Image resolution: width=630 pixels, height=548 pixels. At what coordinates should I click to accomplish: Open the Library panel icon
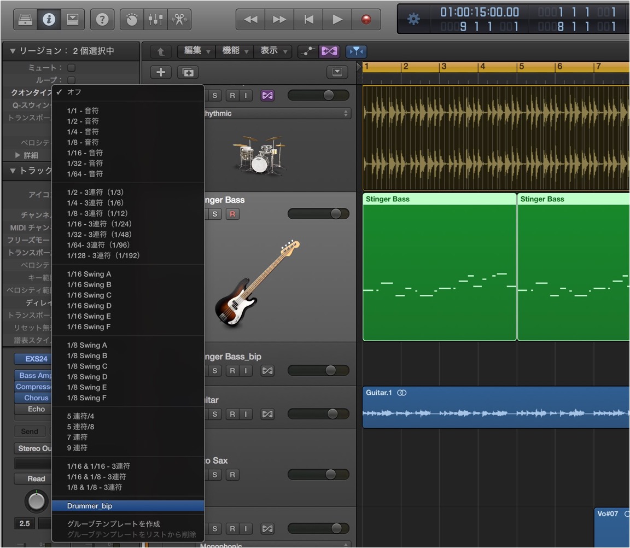pyautogui.click(x=25, y=19)
